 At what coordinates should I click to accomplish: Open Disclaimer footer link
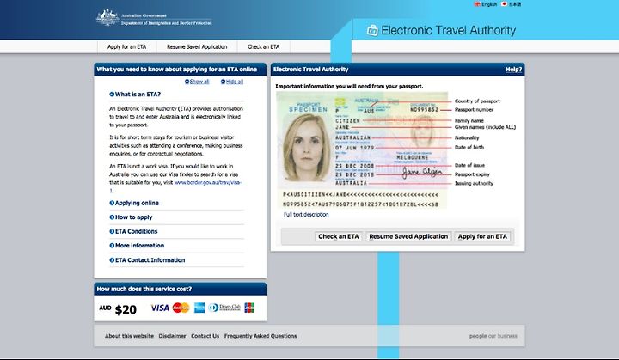coord(172,336)
